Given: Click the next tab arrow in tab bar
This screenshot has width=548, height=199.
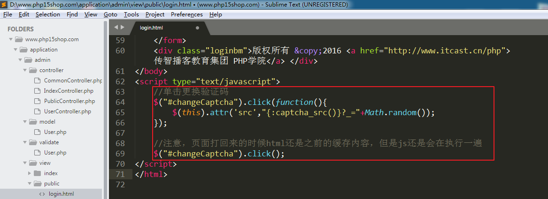Looking at the screenshot, I should pos(123,28).
